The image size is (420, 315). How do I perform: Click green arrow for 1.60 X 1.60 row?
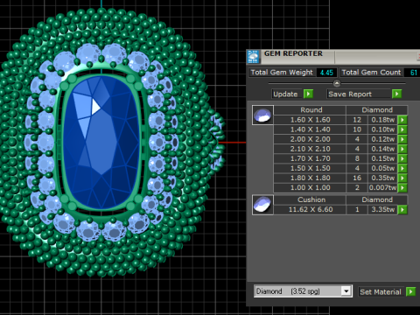[x=402, y=120]
